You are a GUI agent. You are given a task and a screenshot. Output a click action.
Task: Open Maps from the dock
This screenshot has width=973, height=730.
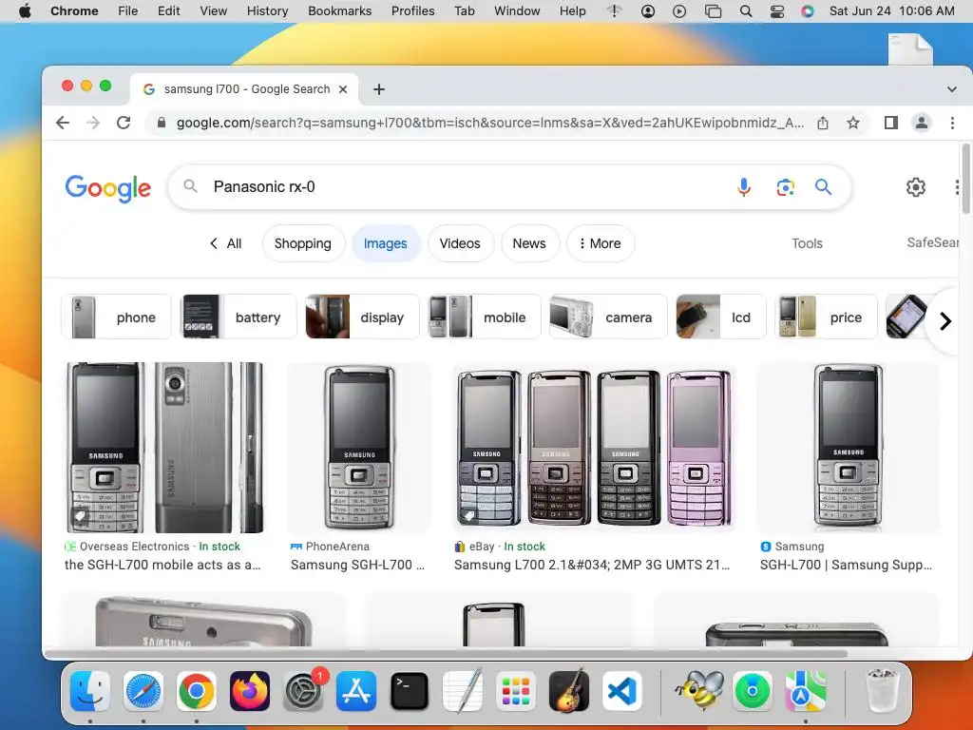tap(806, 691)
